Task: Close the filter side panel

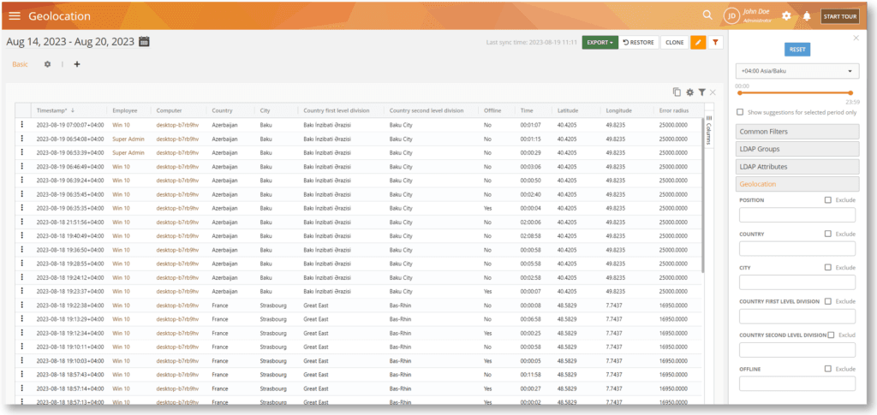Action: tap(856, 38)
